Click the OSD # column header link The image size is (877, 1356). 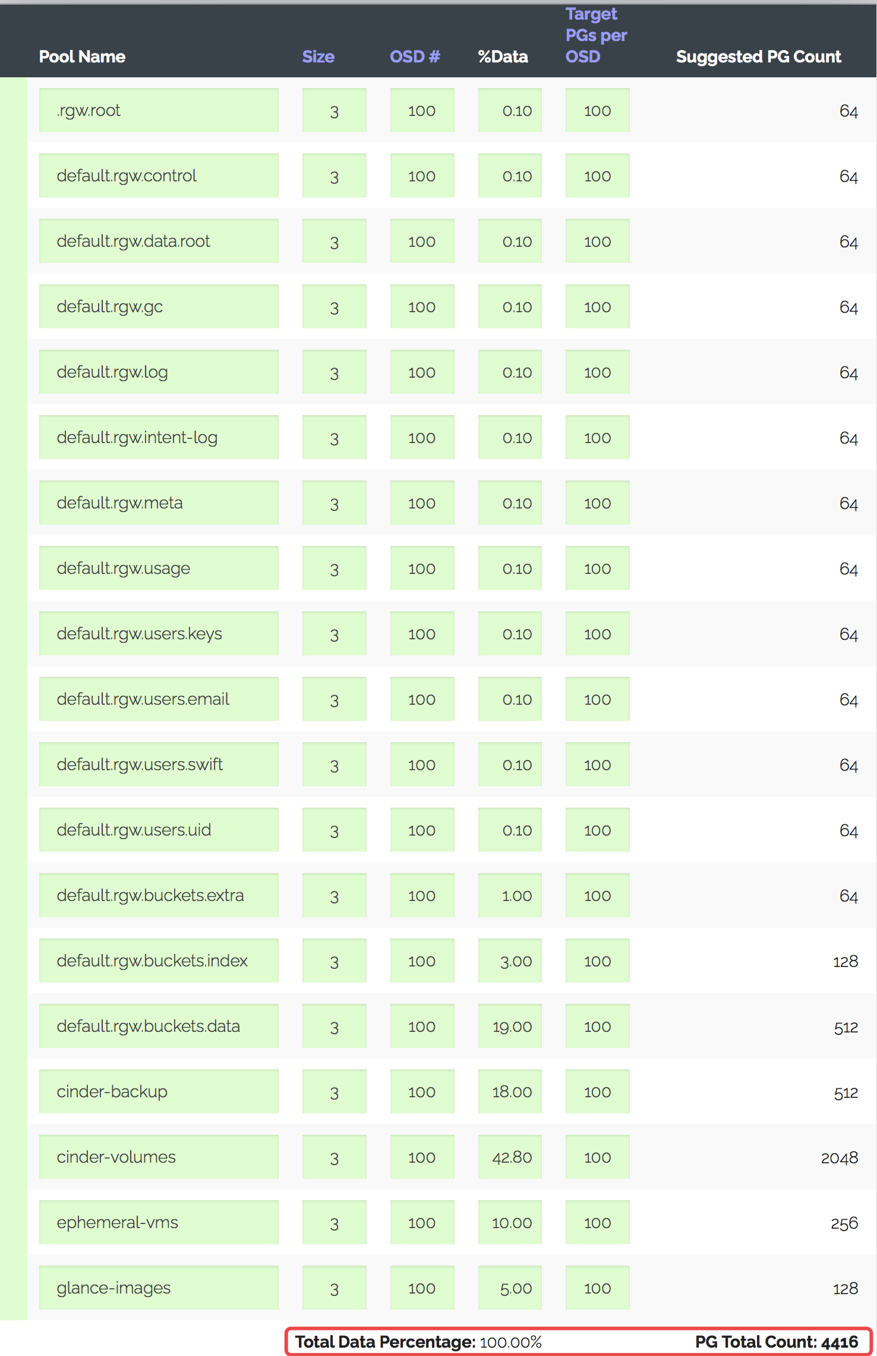pos(415,56)
